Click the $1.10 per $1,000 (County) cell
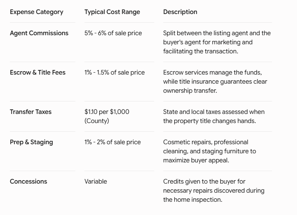This screenshot has width=297, height=215. (x=107, y=117)
